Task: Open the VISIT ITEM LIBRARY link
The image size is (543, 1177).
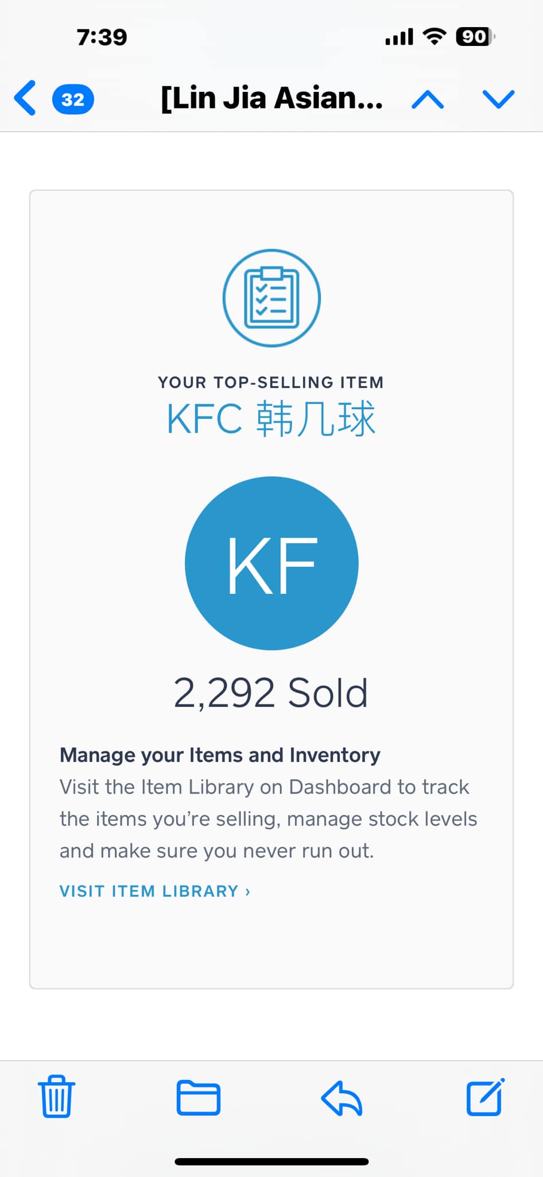Action: pyautogui.click(x=155, y=891)
